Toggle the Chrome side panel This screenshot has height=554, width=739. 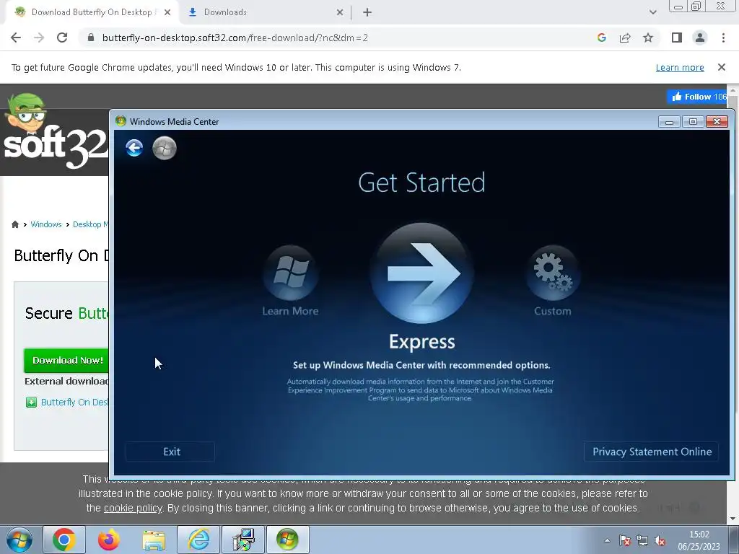[677, 38]
